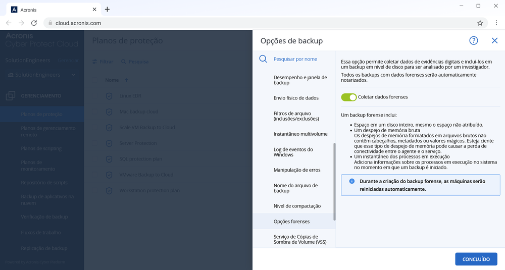
Task: Close the Acronis browser tab
Action: pyautogui.click(x=94, y=9)
